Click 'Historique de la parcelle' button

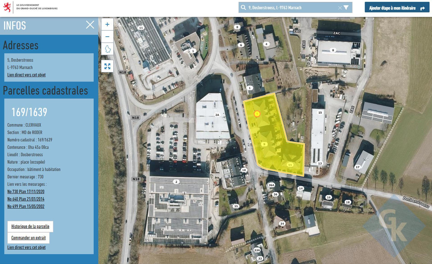click(30, 226)
